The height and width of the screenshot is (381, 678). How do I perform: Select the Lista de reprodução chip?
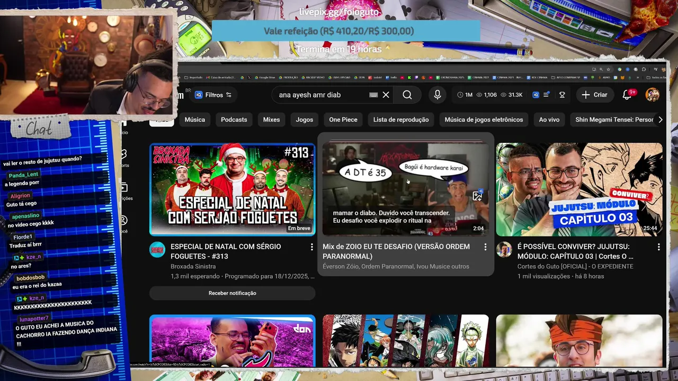[x=401, y=120]
